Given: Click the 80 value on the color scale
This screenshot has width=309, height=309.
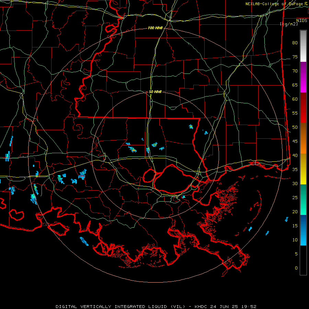Looking at the screenshot, I should pyautogui.click(x=295, y=43).
